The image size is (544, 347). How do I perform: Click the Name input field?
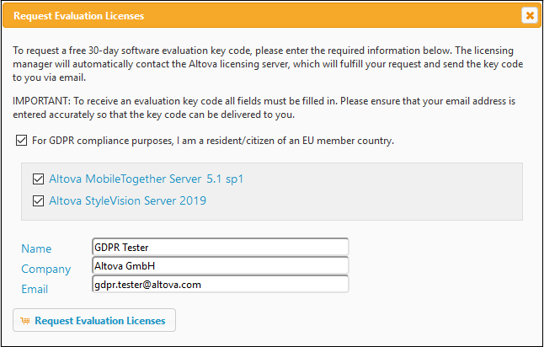coord(221,247)
